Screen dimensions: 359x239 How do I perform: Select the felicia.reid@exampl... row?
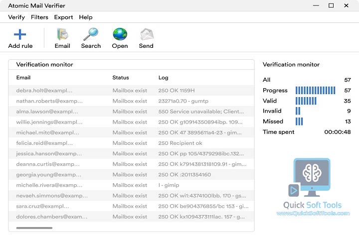[132, 143]
